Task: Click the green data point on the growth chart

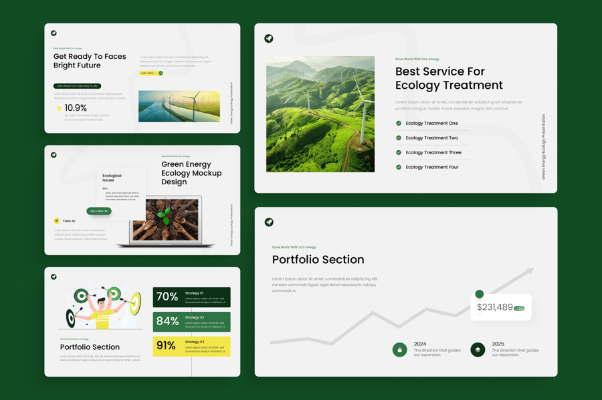Action: coord(479,294)
